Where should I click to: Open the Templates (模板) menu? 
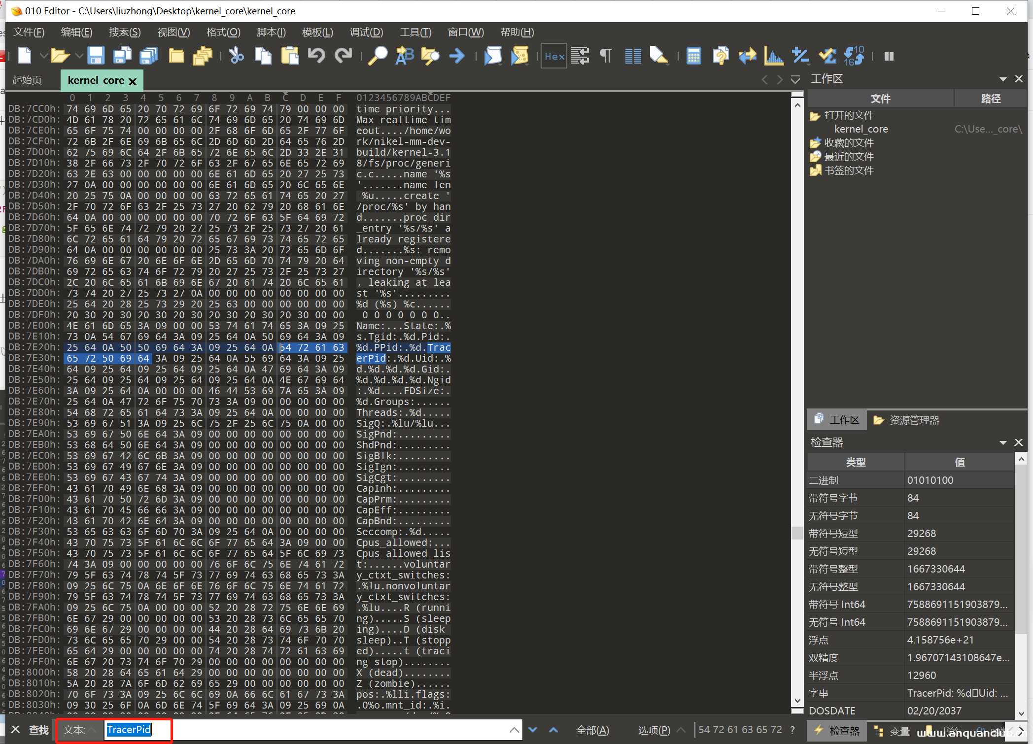(317, 33)
